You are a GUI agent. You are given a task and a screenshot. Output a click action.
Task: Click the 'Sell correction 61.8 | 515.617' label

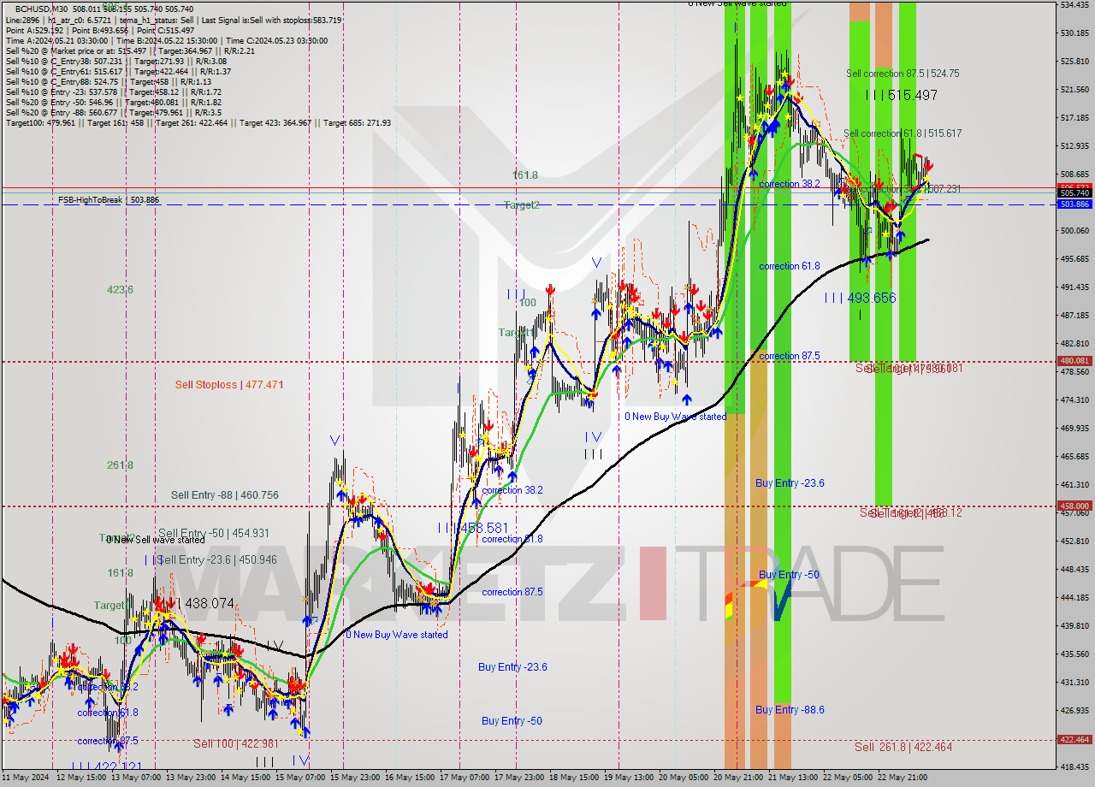(x=903, y=133)
